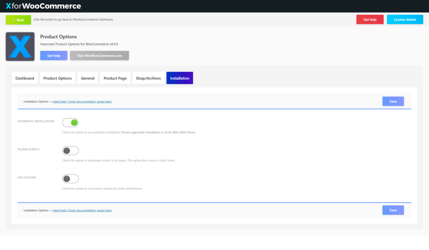This screenshot has width=429, height=250.
Task: Click the 'product caching for better performance' description
Action: pos(102,189)
